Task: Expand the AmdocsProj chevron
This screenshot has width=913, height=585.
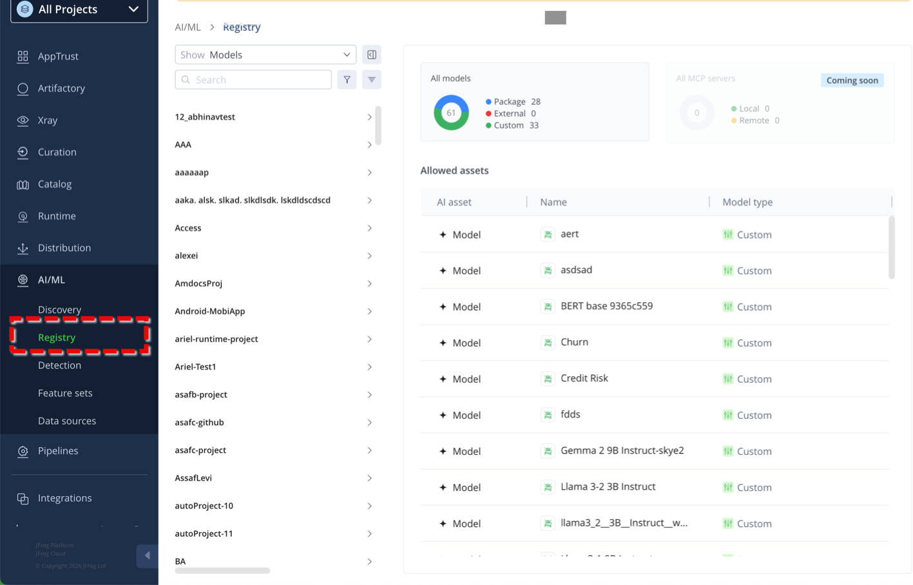Action: click(x=369, y=283)
